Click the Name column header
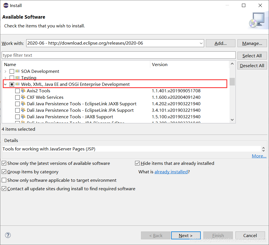The image size is (269, 245). (76, 65)
